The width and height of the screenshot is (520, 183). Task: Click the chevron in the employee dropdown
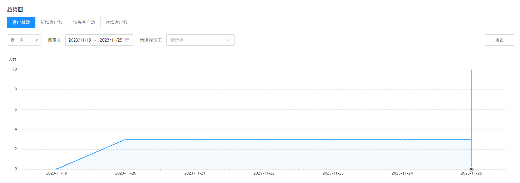pos(228,40)
